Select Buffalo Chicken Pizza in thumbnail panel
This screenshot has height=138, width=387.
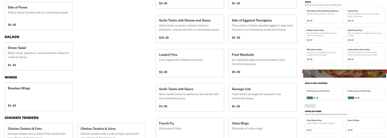pyautogui.click(x=324, y=35)
